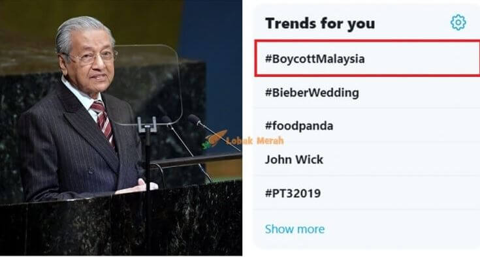This screenshot has width=480, height=257.
Task: Expand trends list with Show more
Action: 295,229
